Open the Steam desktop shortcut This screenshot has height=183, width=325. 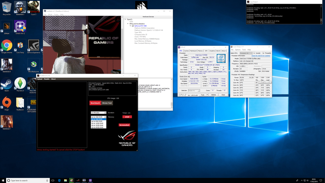(x=7, y=84)
